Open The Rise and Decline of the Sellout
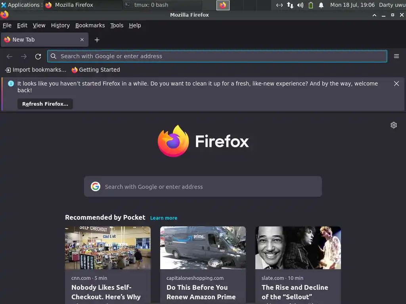 click(x=295, y=292)
